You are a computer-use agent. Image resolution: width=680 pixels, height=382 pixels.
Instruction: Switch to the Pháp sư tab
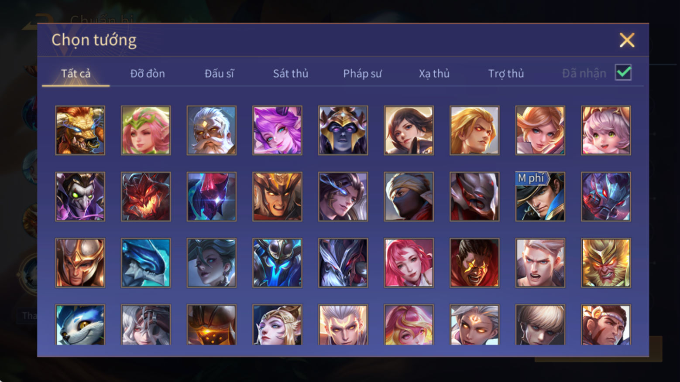pos(362,74)
